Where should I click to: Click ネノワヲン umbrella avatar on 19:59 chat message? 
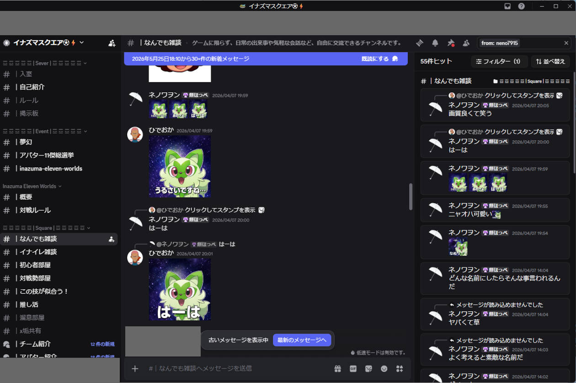[135, 99]
